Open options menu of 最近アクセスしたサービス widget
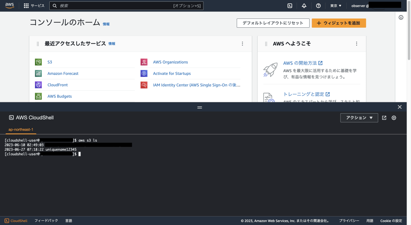 coord(242,44)
